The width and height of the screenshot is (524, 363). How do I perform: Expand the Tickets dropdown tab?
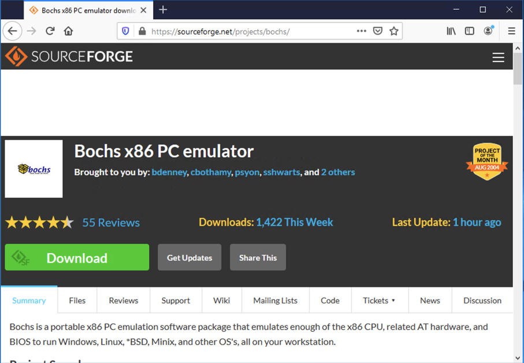click(380, 301)
